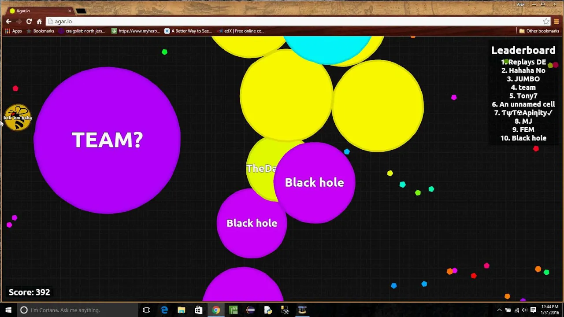The width and height of the screenshot is (564, 317).
Task: Click the Cortana search box
Action: click(78, 310)
